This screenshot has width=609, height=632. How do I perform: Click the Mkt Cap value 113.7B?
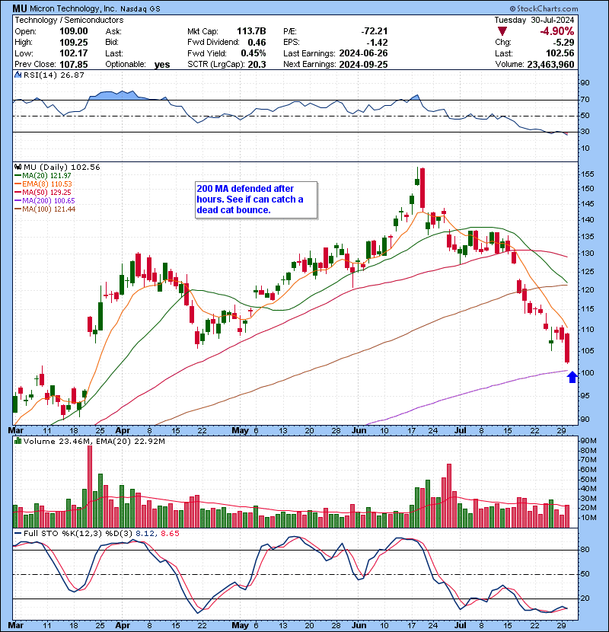tap(251, 31)
